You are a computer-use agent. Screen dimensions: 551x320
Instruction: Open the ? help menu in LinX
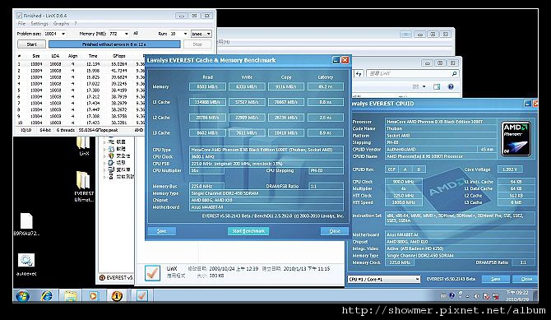coord(75,24)
